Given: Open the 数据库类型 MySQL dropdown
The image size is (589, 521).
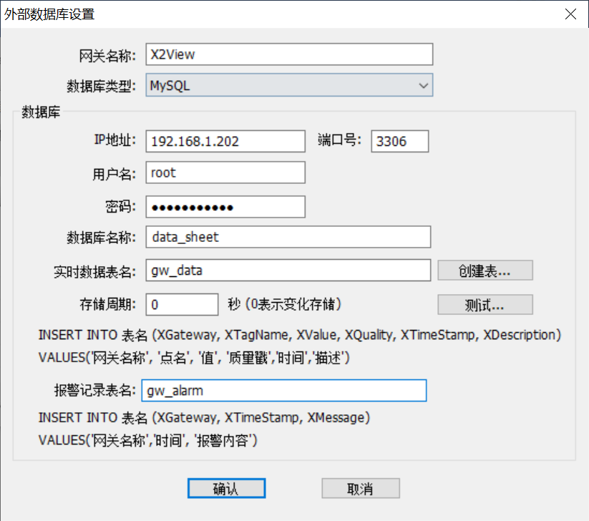Looking at the screenshot, I should (x=289, y=85).
